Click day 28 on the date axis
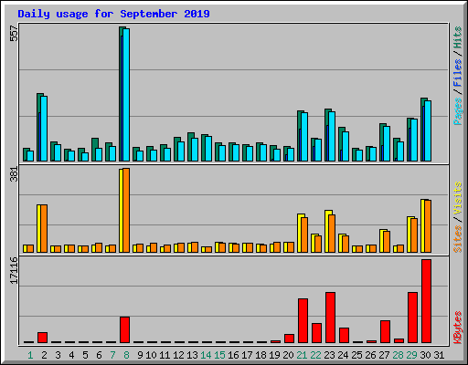This screenshot has width=468, height=365. (x=398, y=355)
